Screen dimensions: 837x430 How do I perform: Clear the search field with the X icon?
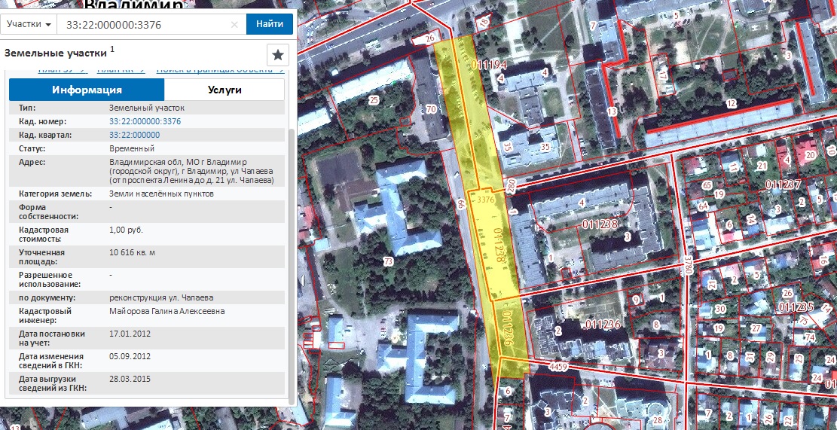234,24
